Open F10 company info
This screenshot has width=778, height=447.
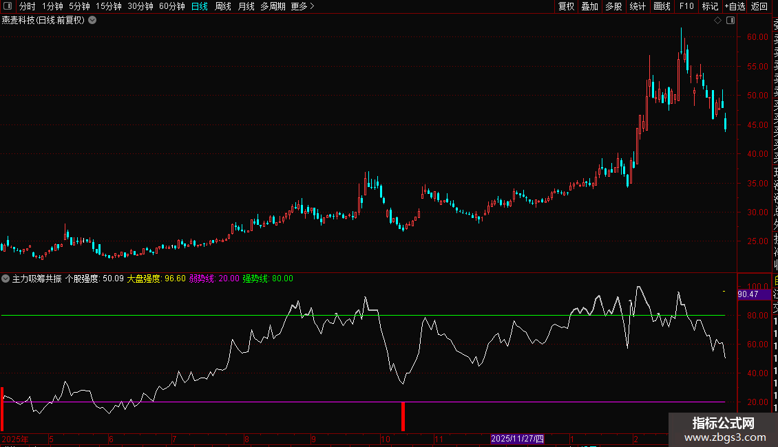pos(686,6)
